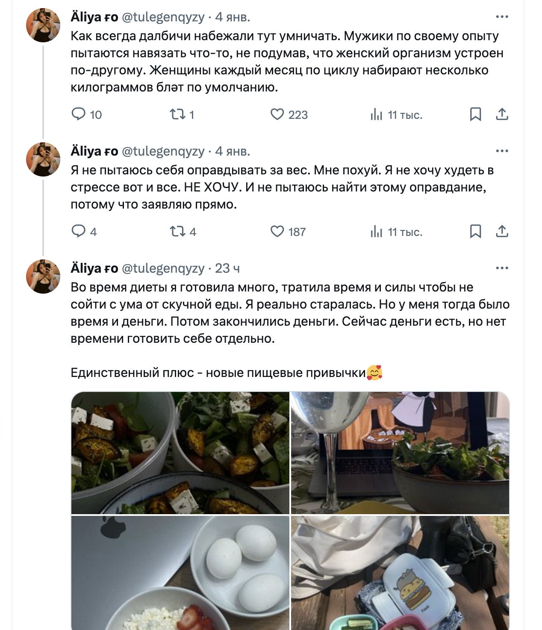
Task: Open the boiled eggs photo
Action: coord(180,572)
